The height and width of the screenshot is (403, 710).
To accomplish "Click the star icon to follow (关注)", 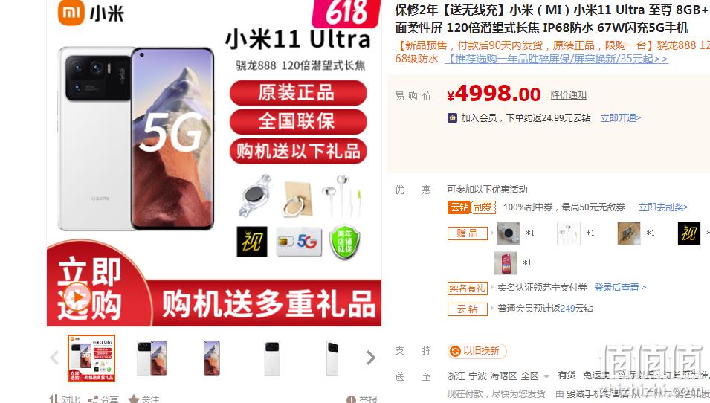I will 134,399.
